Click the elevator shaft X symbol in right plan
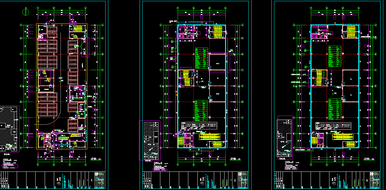386x190 pixels. pyautogui.click(x=320, y=139)
